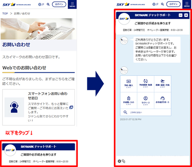Follow the TOP breadcrumb link
This screenshot has height=167, width=192.
[5, 14]
